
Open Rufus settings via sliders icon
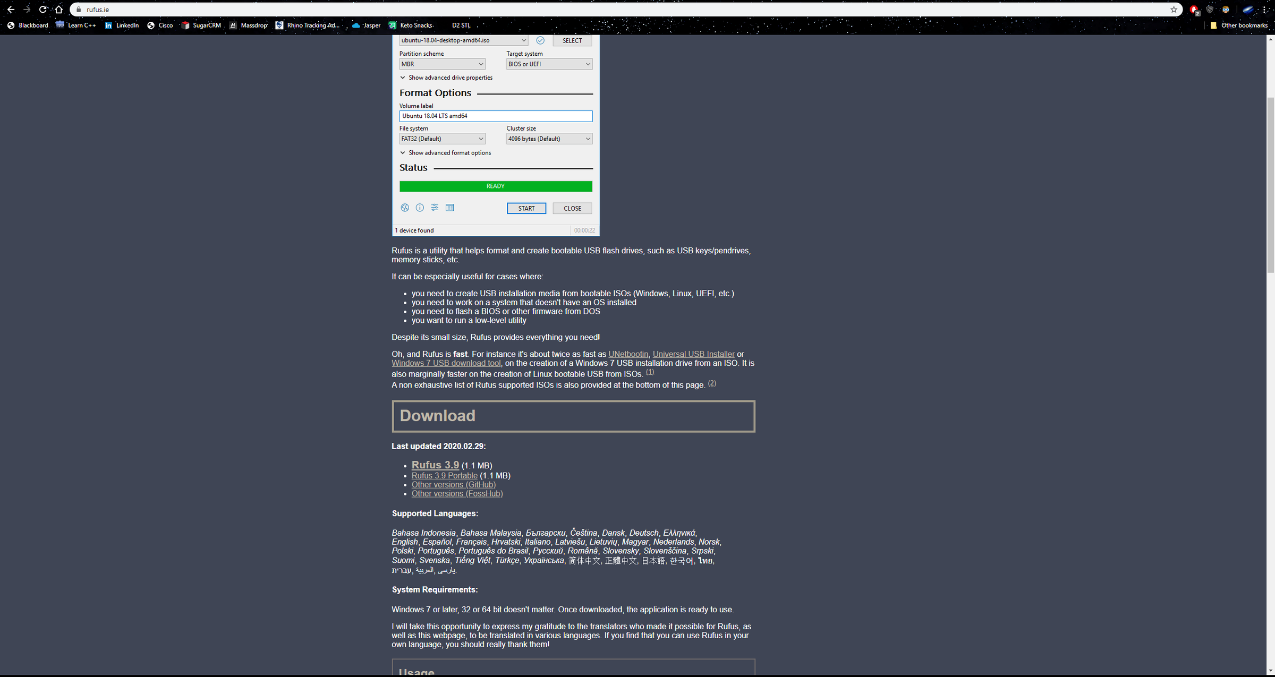[x=435, y=208]
